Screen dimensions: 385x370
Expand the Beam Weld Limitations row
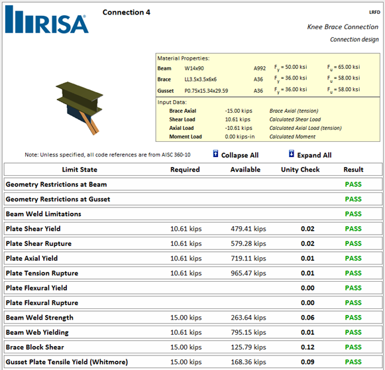coord(193,214)
